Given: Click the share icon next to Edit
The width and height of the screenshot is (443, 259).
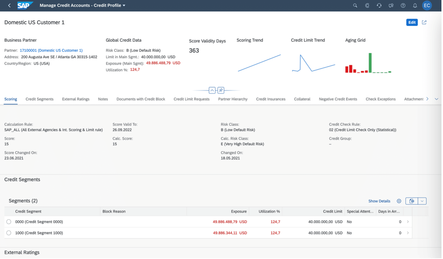Looking at the screenshot, I should pyautogui.click(x=424, y=22).
